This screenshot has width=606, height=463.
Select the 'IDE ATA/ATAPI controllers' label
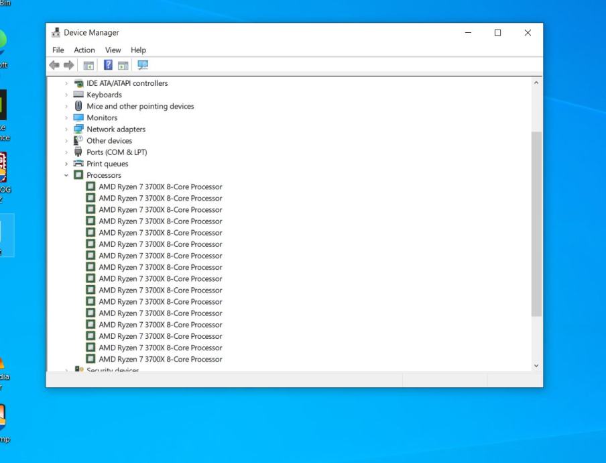point(127,83)
